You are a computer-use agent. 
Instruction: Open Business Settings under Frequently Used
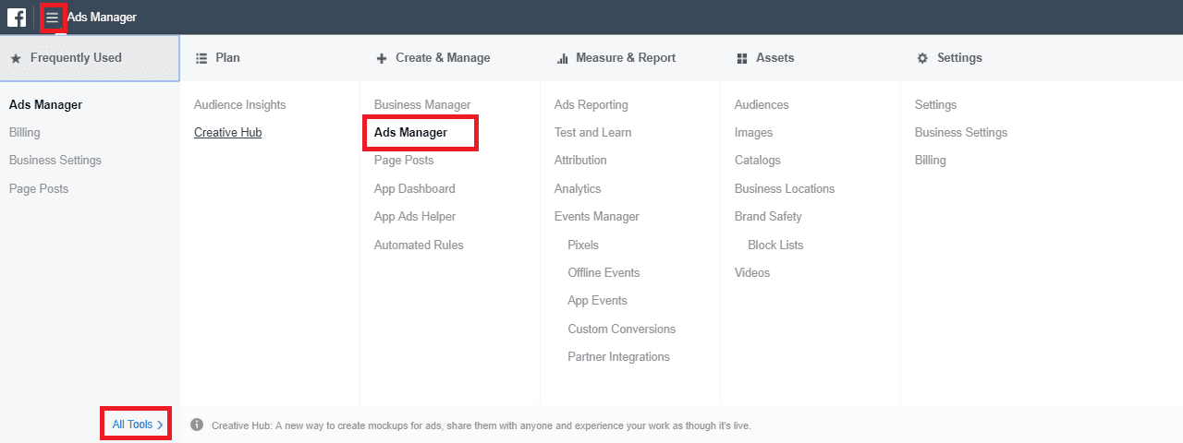[55, 160]
